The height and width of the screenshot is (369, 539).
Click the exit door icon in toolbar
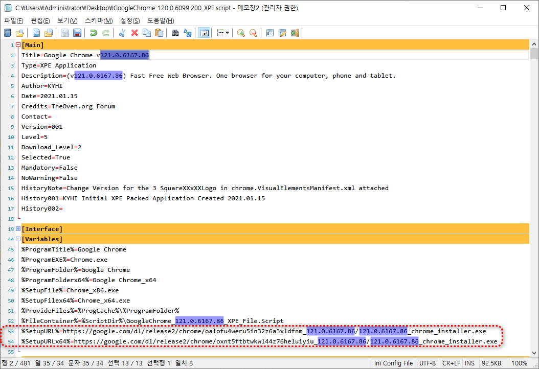click(295, 33)
